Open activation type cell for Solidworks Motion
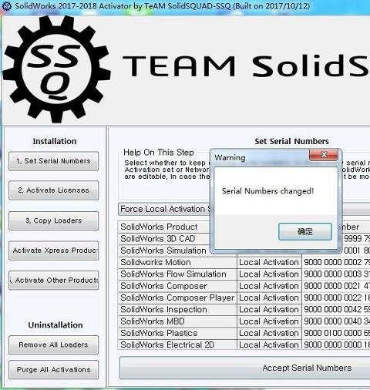The width and height of the screenshot is (370, 390). pos(269,262)
